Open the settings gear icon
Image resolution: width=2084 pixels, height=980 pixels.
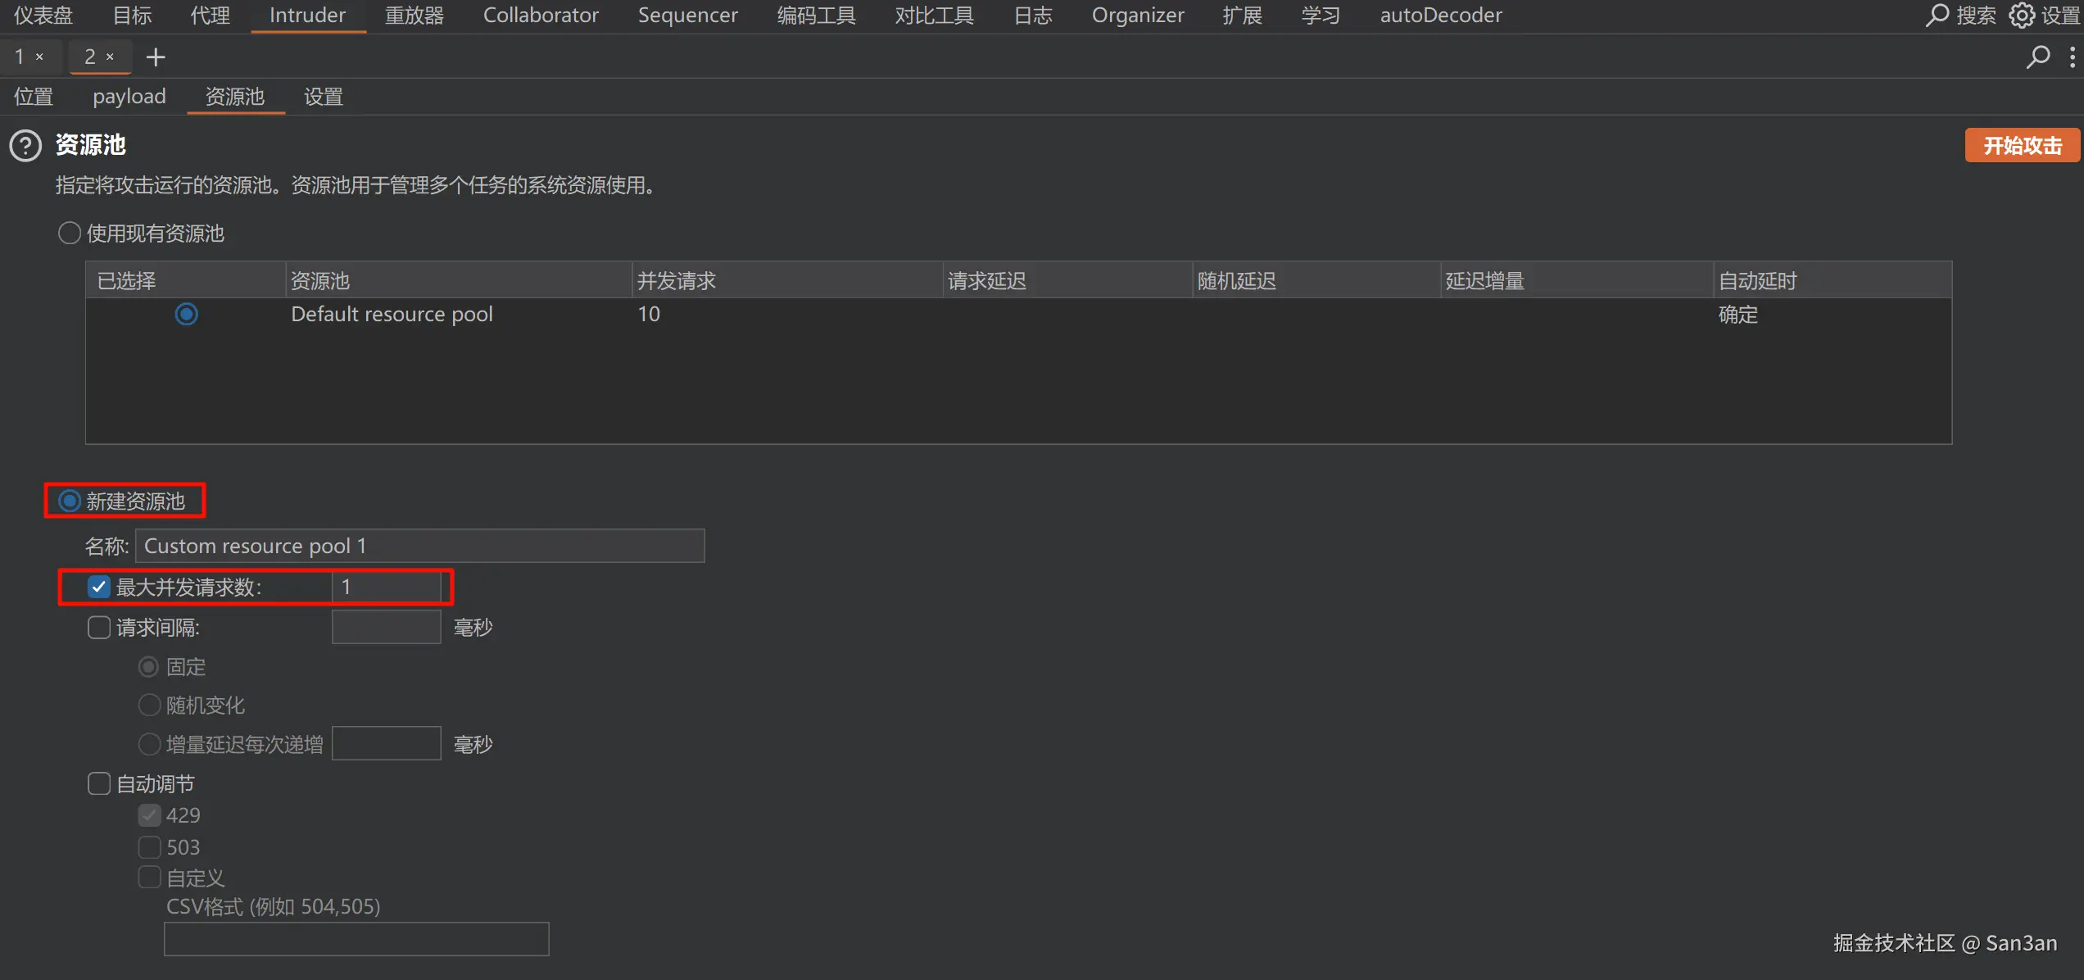coord(2021,15)
